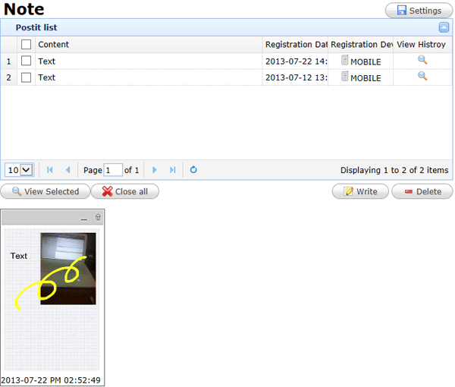Jump to the last page of the list
Viewport: 455px width, 387px height.
[173, 170]
